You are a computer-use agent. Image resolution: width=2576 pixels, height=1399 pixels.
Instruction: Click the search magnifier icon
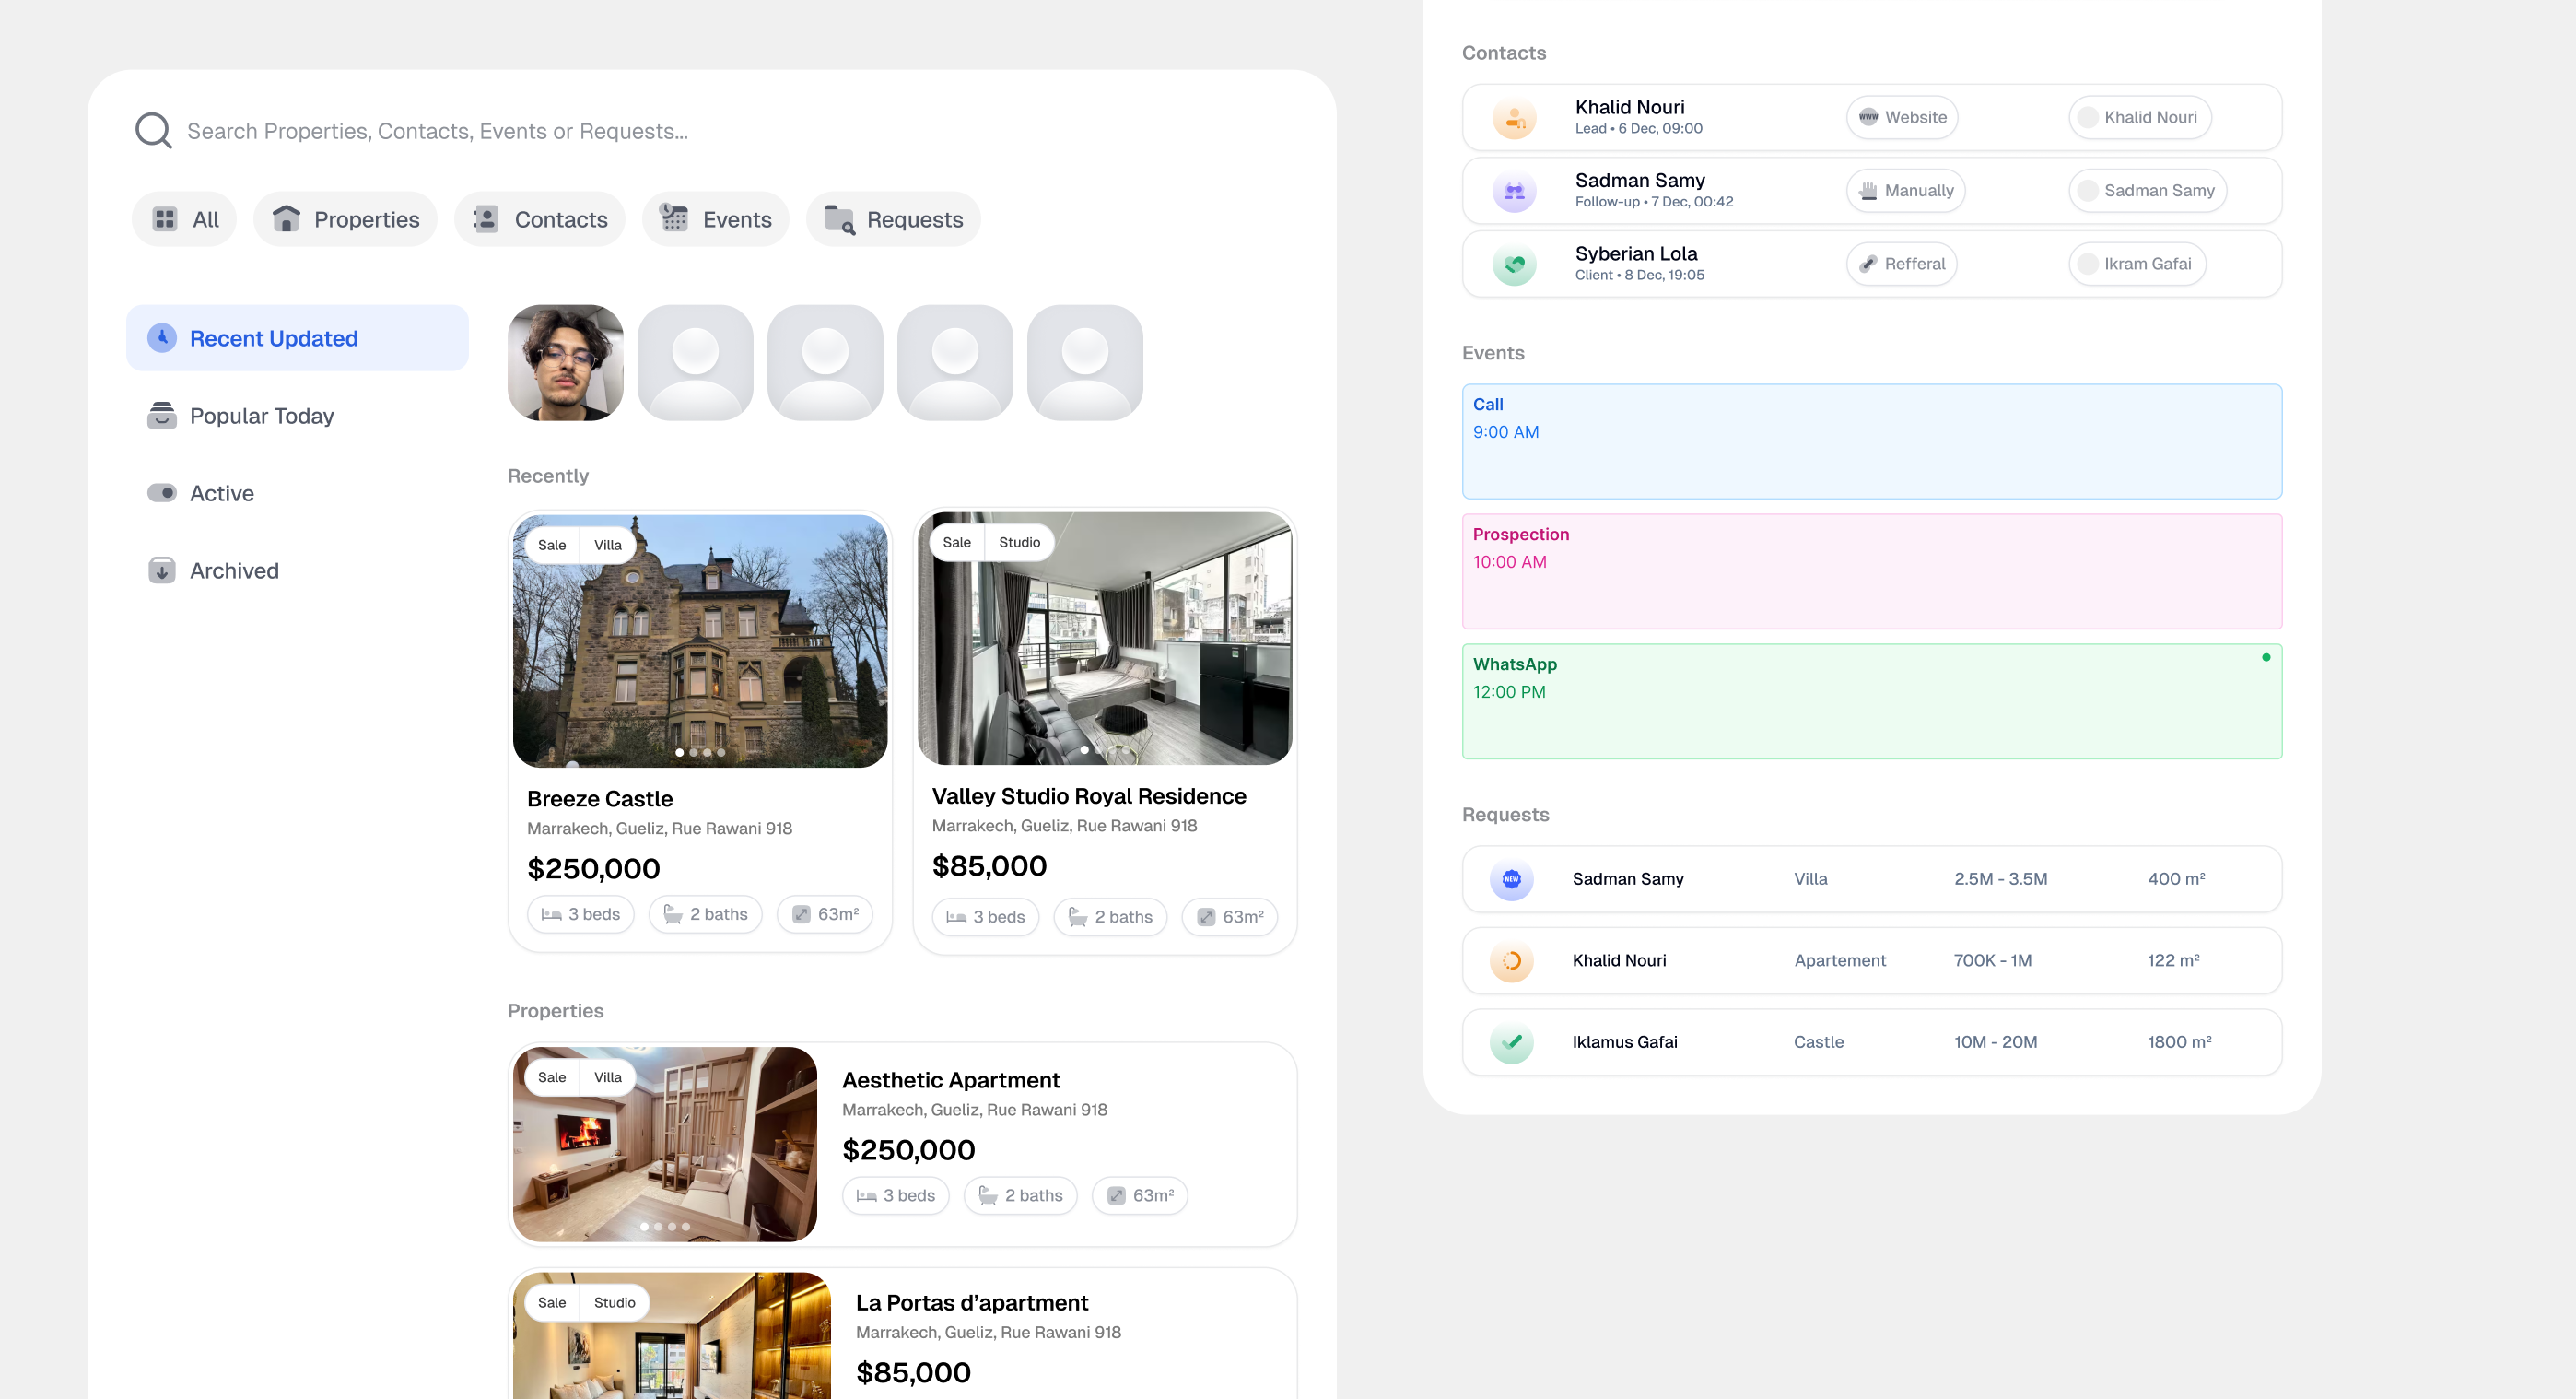(x=153, y=131)
